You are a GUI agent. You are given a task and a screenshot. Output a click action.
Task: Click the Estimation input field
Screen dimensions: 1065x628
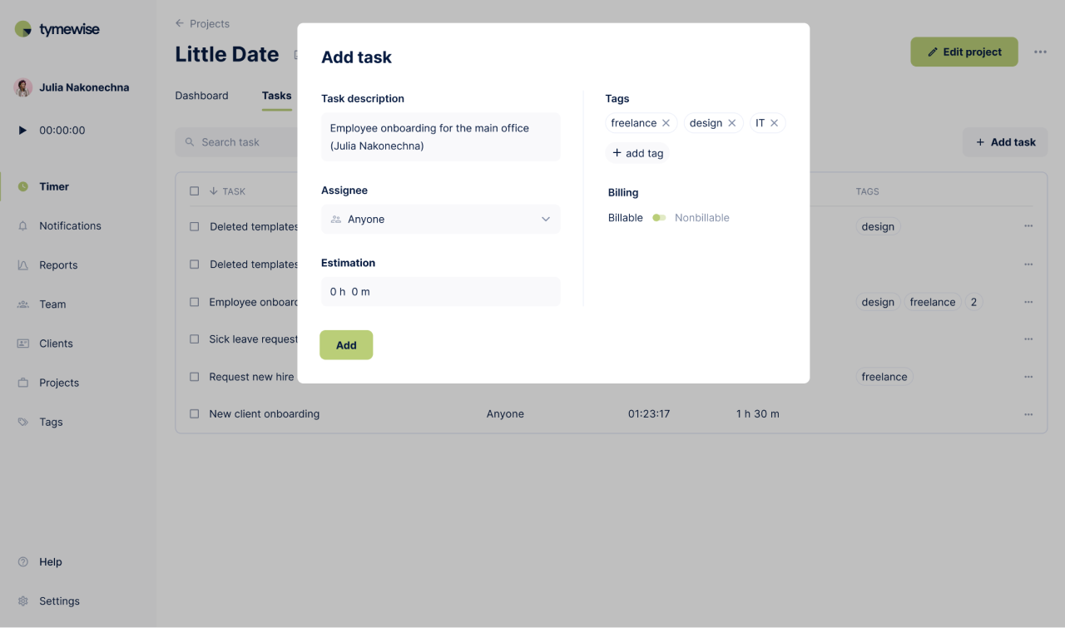point(440,292)
